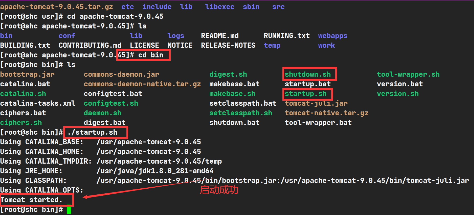Click the 'work' directory name
This screenshot has width=474, height=215.
327,45
